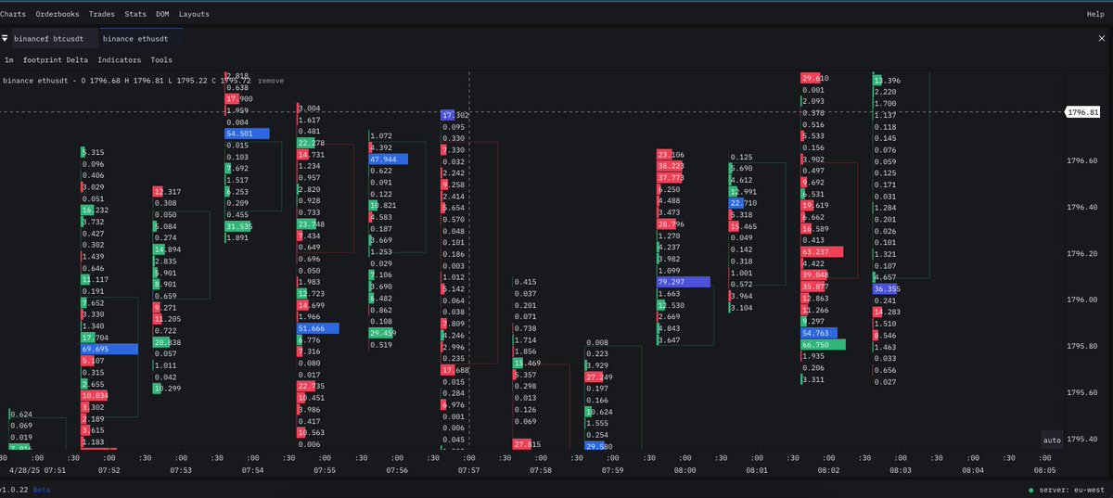Open the Help menu
Image resolution: width=1113 pixels, height=498 pixels.
pyautogui.click(x=1095, y=14)
